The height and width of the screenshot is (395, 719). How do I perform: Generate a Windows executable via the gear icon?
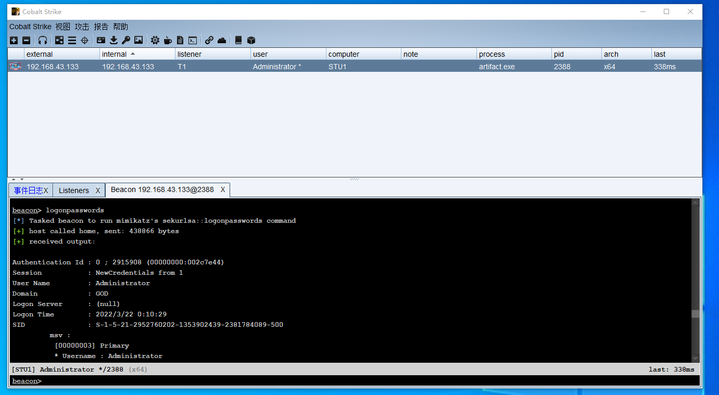pos(155,40)
